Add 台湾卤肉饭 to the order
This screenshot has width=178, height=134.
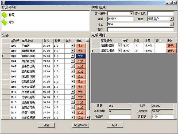click(80, 107)
